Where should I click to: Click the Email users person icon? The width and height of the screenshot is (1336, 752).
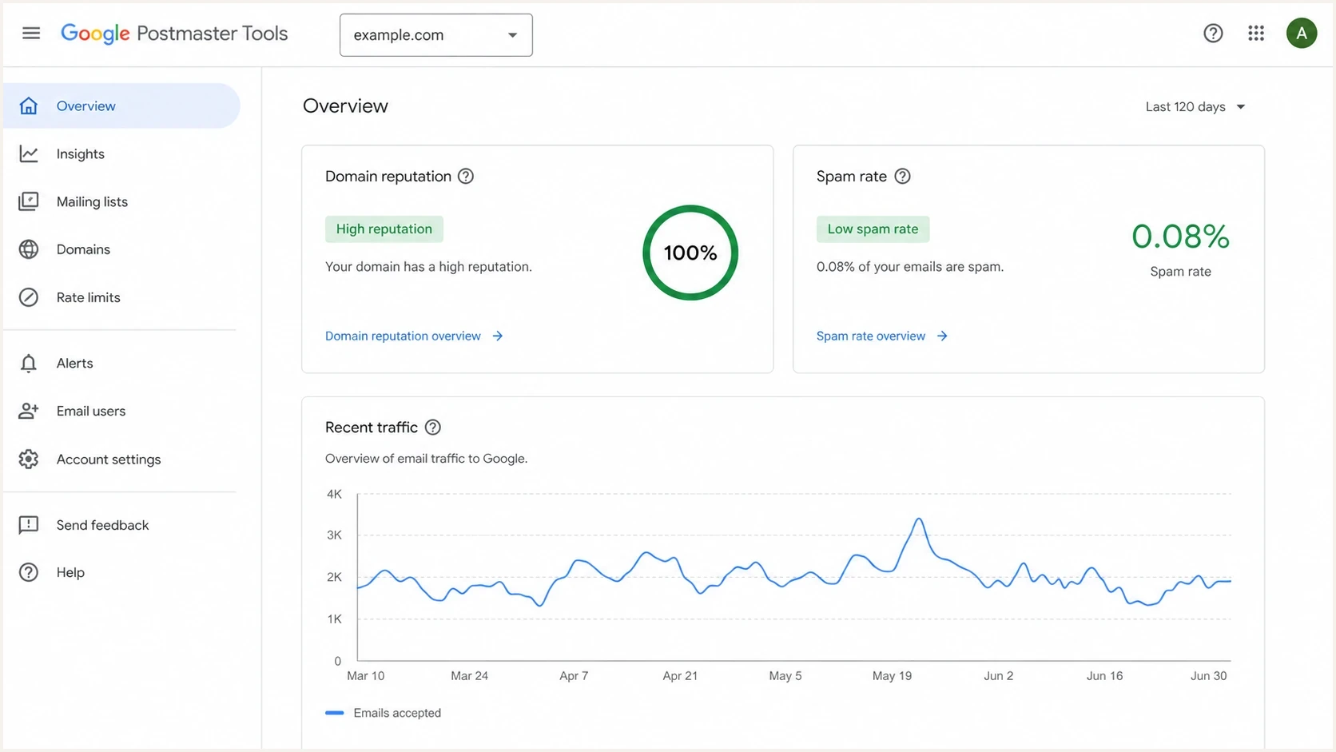[x=29, y=411]
